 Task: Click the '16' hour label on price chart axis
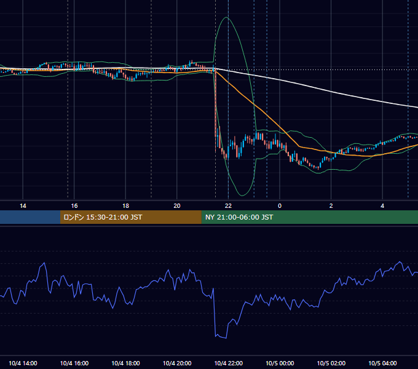click(74, 206)
